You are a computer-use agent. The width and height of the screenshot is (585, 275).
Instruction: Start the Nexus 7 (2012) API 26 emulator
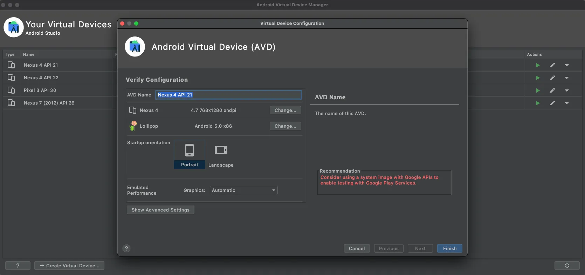coord(538,103)
